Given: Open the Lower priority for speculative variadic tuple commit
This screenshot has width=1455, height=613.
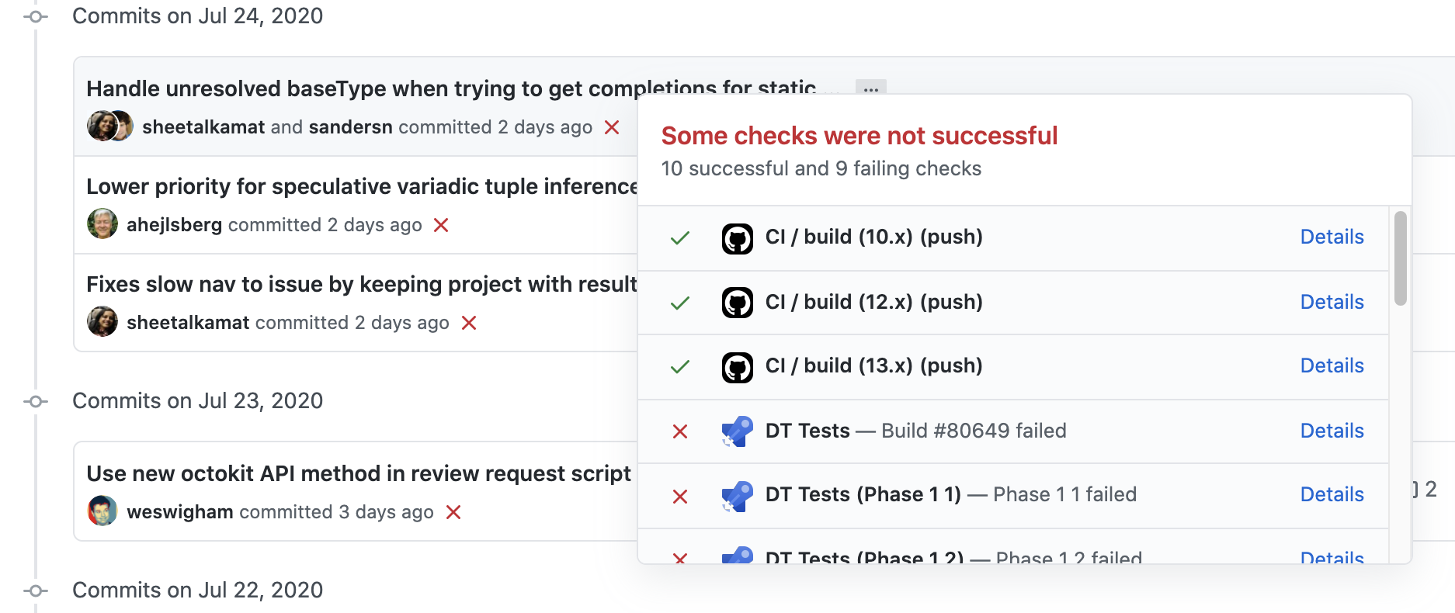Looking at the screenshot, I should point(361,186).
